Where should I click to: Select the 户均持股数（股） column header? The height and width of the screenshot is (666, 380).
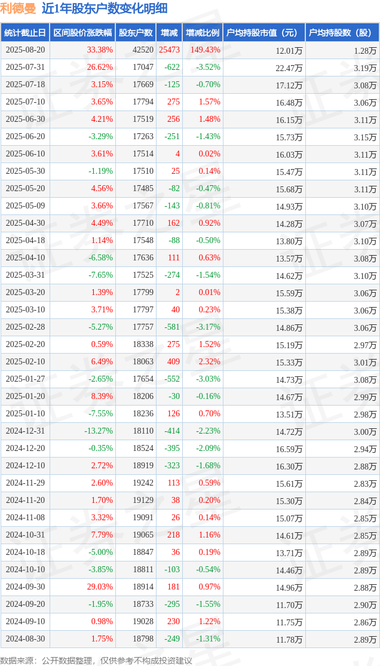click(x=342, y=32)
